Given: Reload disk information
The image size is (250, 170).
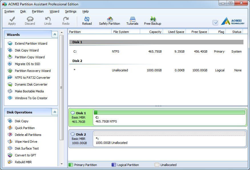Looking at the screenshot, I should 87,21.
